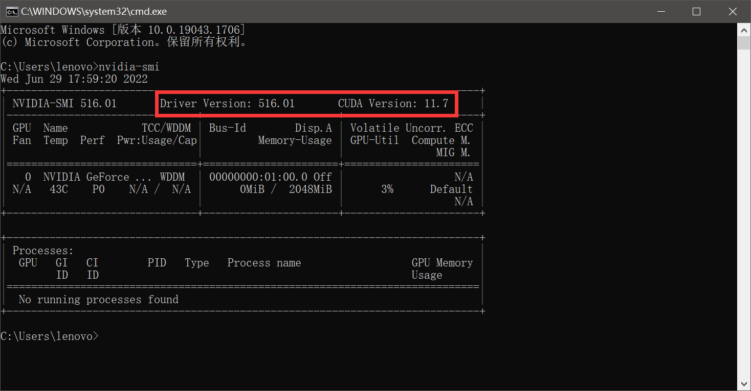Maximize the cmd.exe window
The height and width of the screenshot is (391, 751).
tap(696, 11)
